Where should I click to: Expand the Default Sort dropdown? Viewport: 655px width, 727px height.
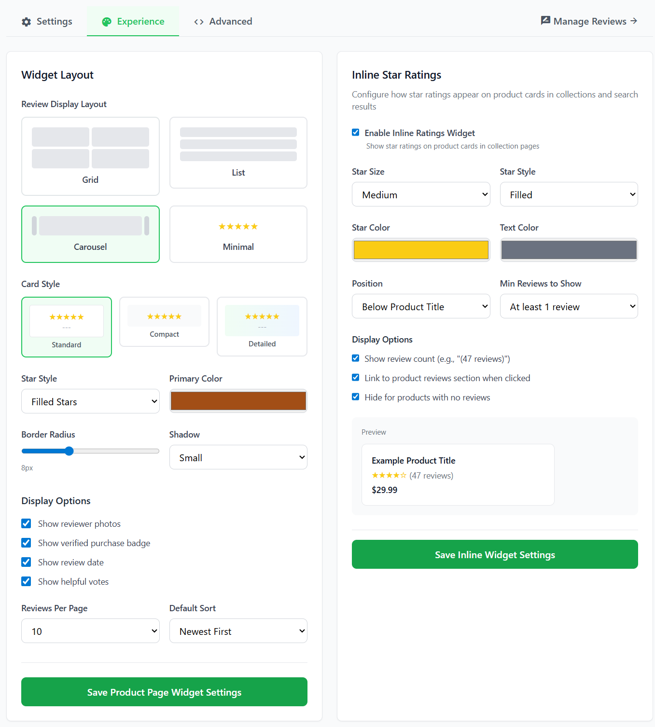(x=238, y=631)
